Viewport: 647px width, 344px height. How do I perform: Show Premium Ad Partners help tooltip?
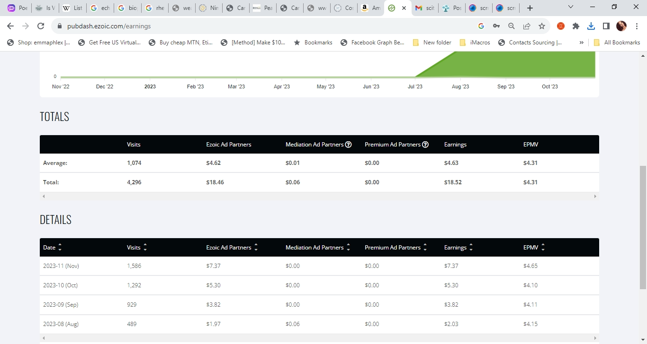click(425, 145)
